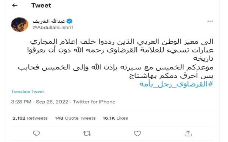
Task: Open the author's profile picture
Action: click(19, 25)
